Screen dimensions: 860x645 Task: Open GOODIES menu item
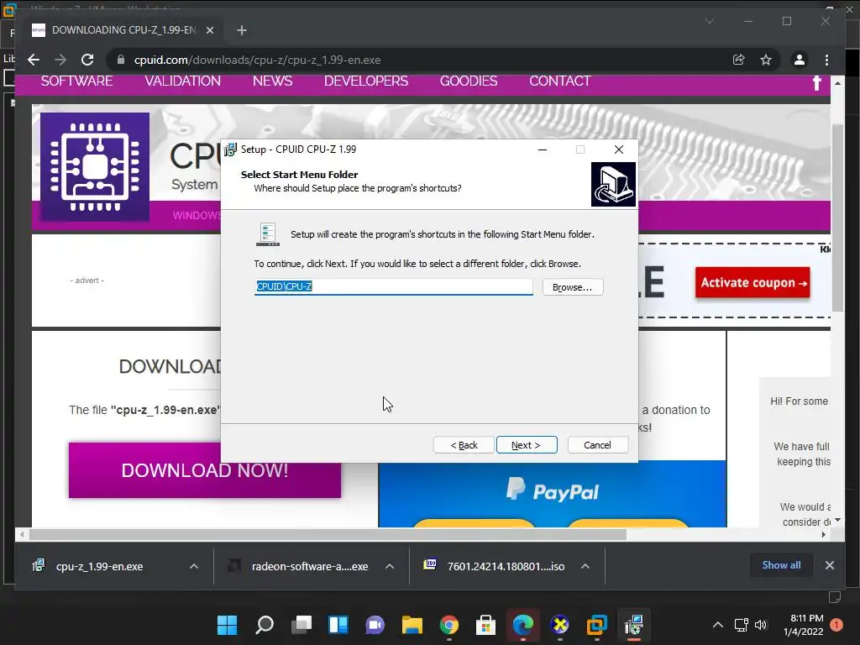click(x=469, y=81)
